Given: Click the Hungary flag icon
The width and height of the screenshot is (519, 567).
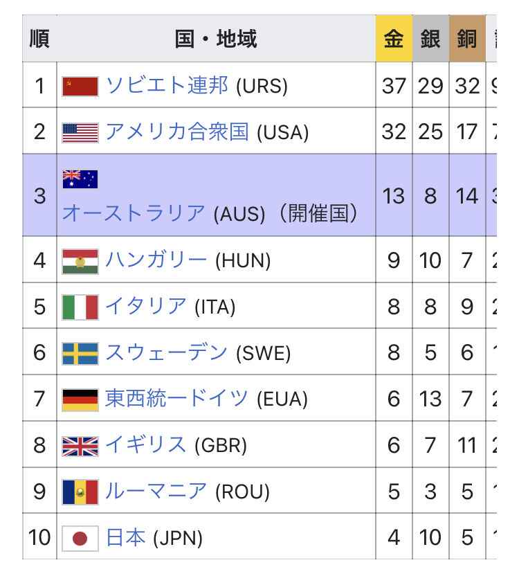Looking at the screenshot, I should click(x=80, y=260).
